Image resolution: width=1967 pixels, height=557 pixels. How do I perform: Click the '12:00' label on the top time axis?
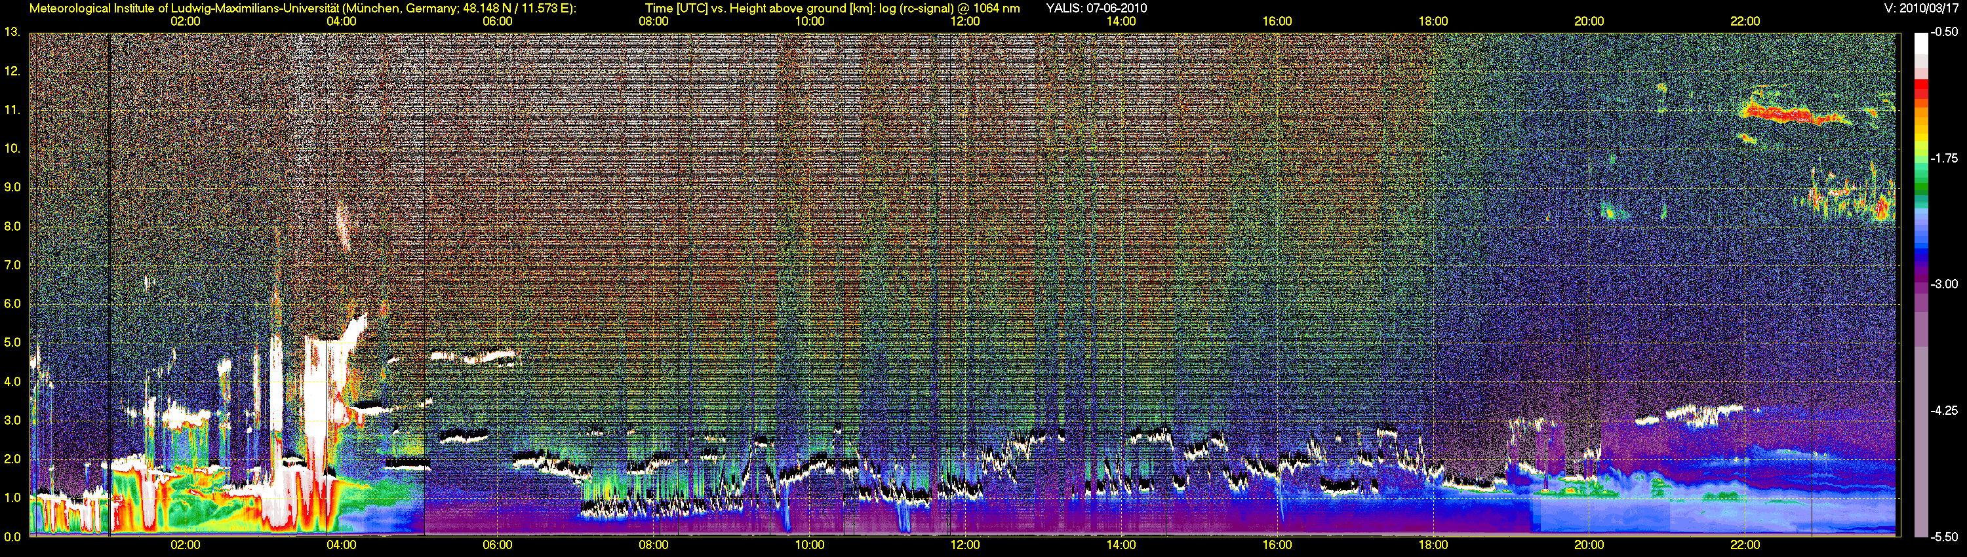coord(965,22)
